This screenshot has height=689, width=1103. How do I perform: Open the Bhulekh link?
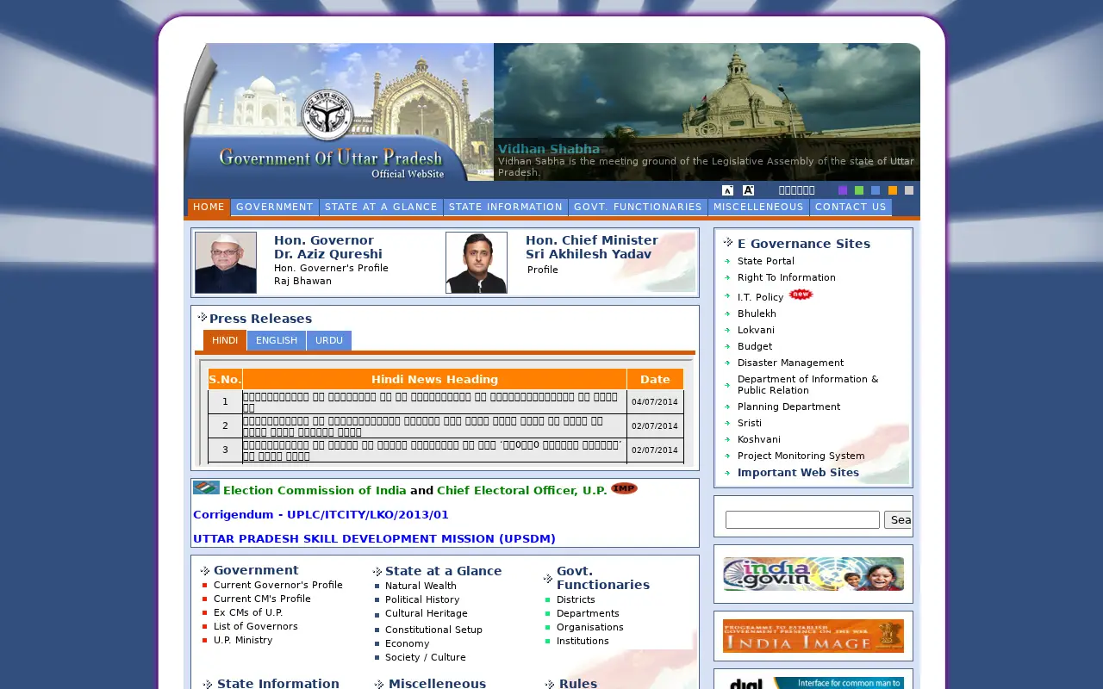coord(757,313)
